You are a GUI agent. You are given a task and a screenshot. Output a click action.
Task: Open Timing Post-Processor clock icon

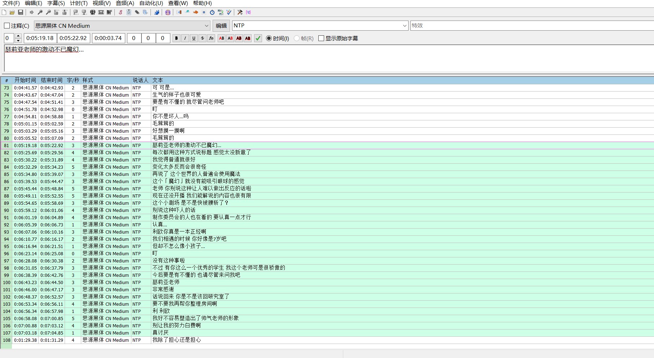[212, 12]
